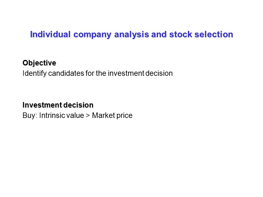Image resolution: width=263 pixels, height=197 pixels.
Task: Click the bold "Investment decision" heading
Action: (58, 105)
